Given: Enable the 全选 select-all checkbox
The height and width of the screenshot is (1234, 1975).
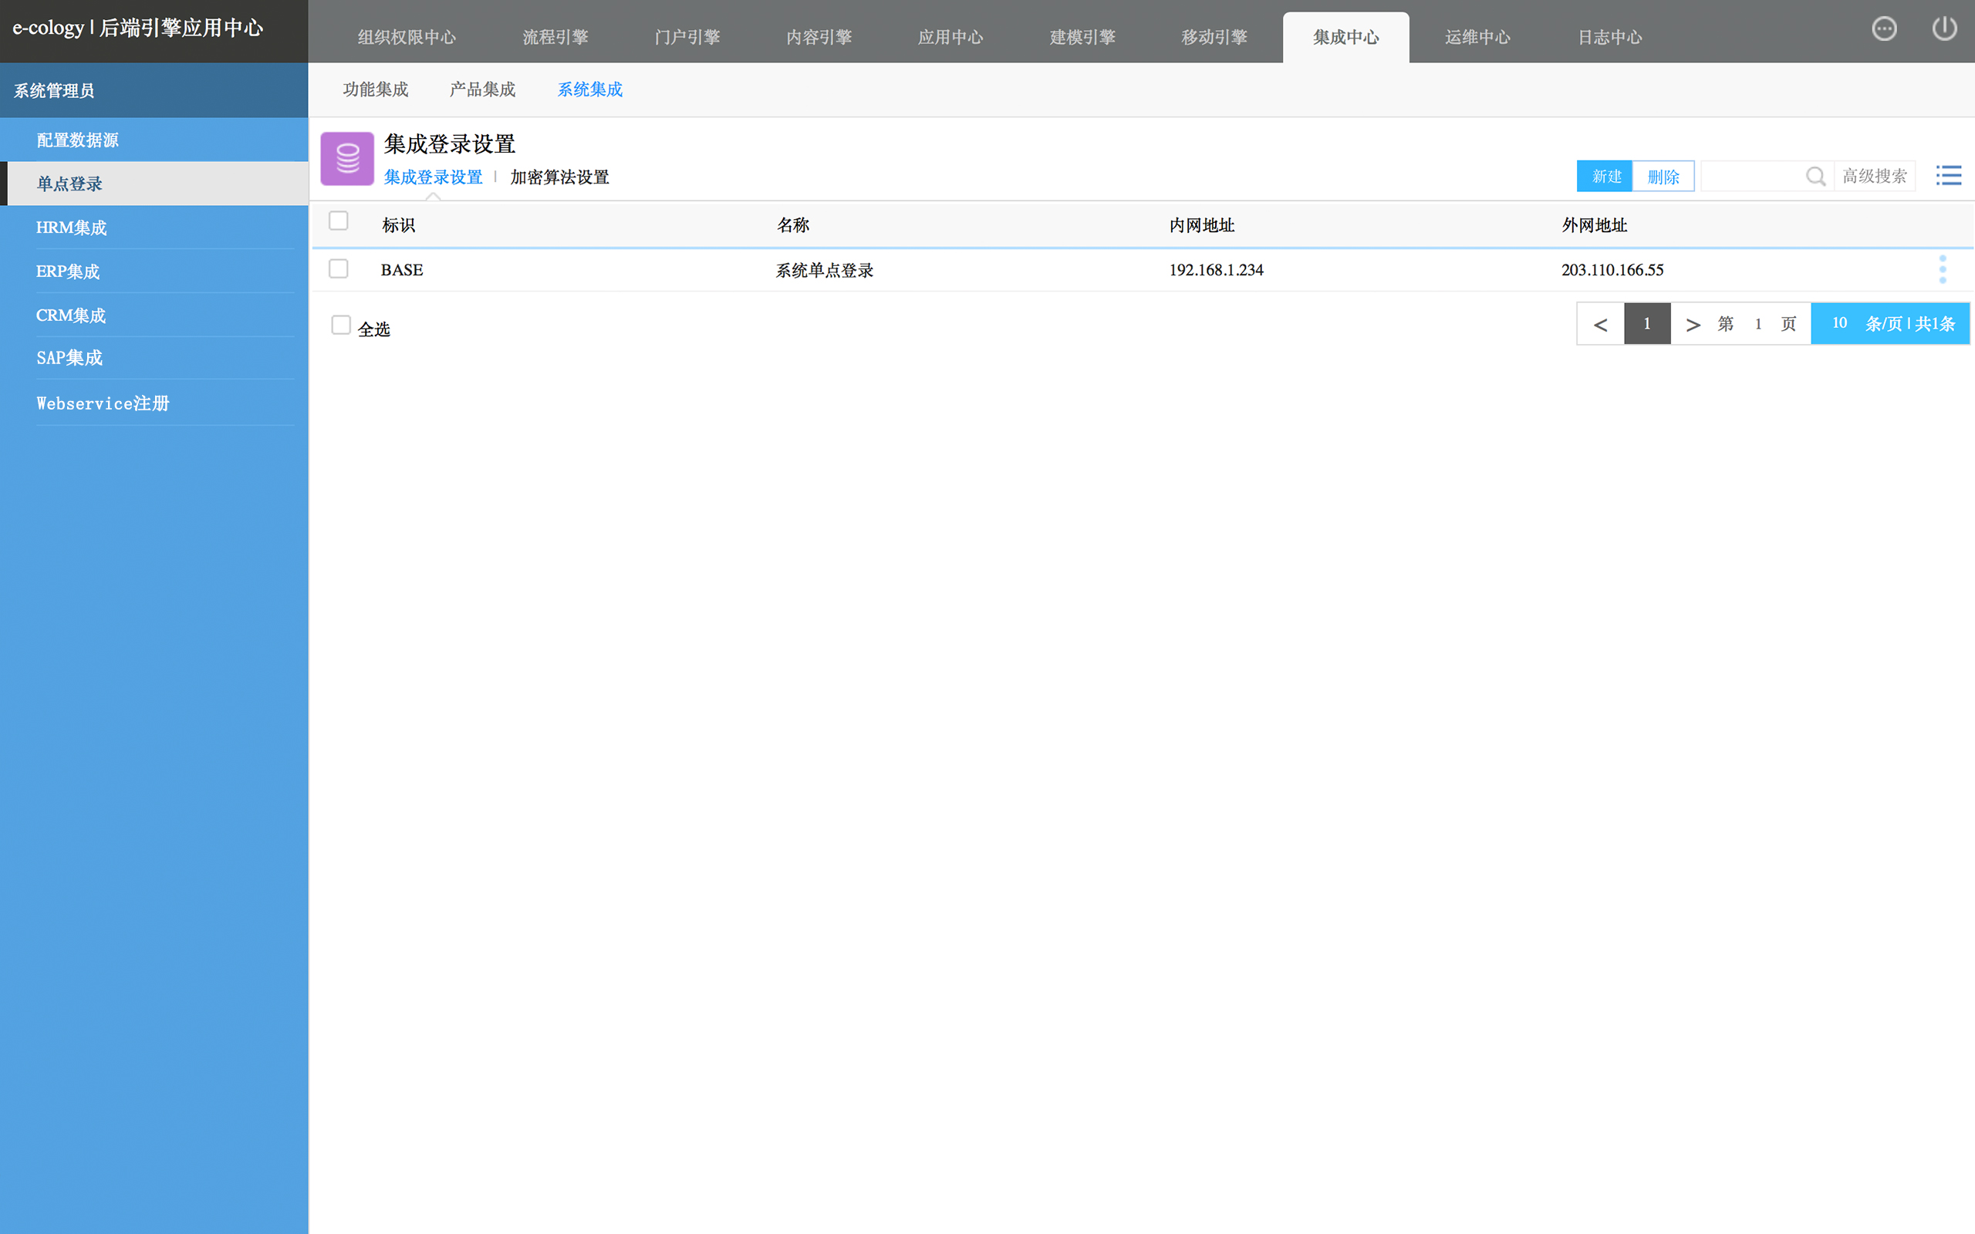Looking at the screenshot, I should (x=341, y=325).
